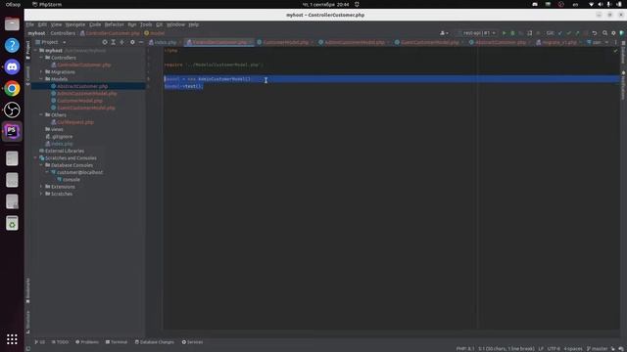Open the Edit menu
The image size is (627, 352).
click(x=42, y=24)
